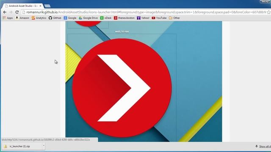271x152 pixels.
Task: Open a new tab with the new-tab button
Action: point(47,6)
